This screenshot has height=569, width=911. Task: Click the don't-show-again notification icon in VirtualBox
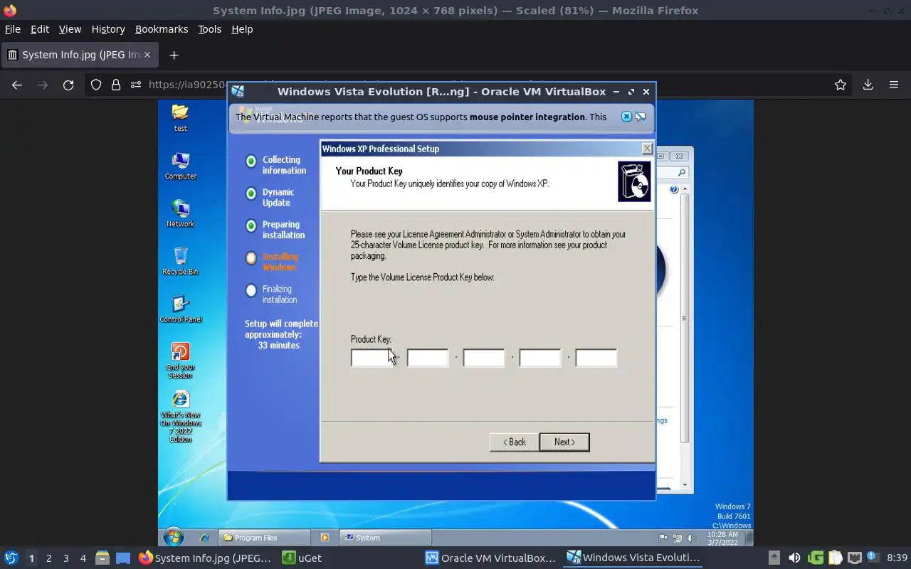[641, 117]
